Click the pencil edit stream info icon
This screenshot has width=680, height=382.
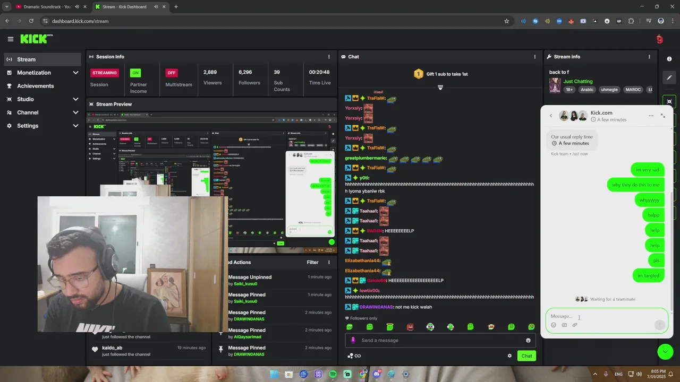point(669,77)
